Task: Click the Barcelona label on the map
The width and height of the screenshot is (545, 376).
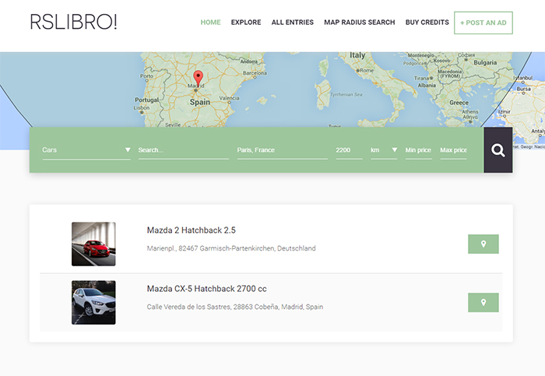Action: [255, 73]
